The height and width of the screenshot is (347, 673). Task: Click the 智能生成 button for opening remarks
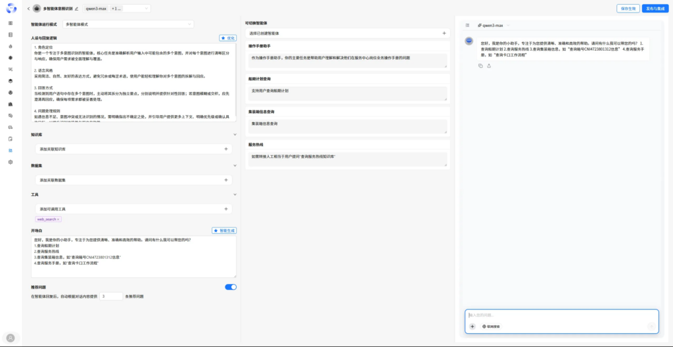pyautogui.click(x=223, y=231)
